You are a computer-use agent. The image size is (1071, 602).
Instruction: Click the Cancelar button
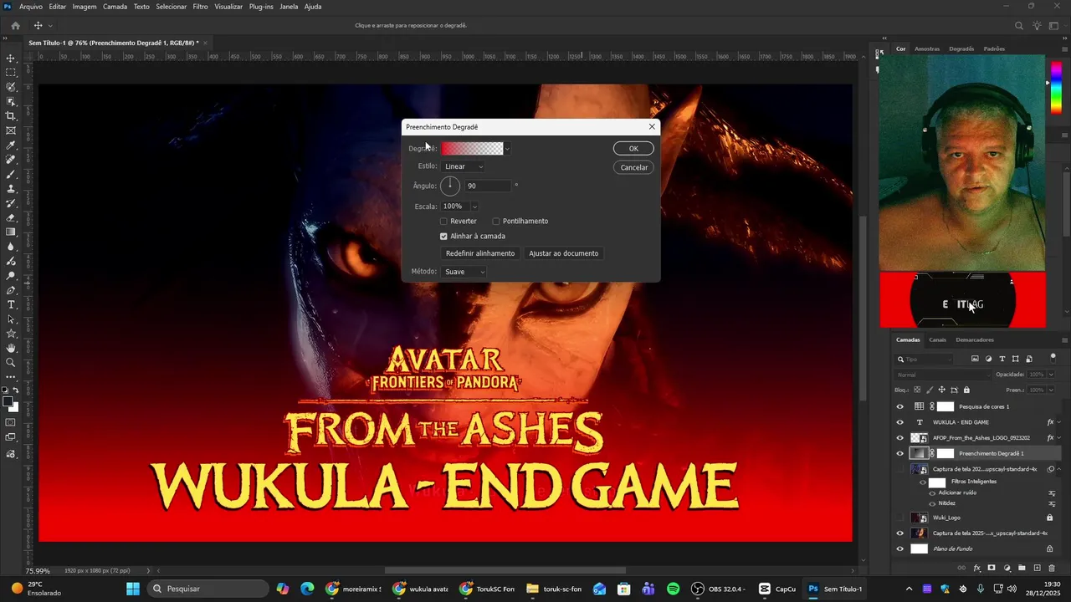(x=633, y=167)
